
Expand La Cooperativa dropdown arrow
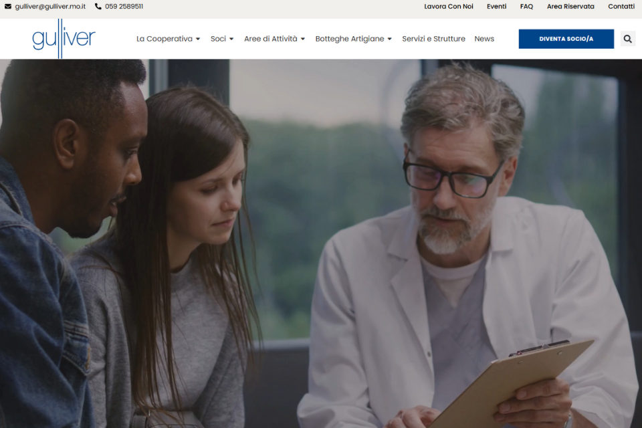198,39
